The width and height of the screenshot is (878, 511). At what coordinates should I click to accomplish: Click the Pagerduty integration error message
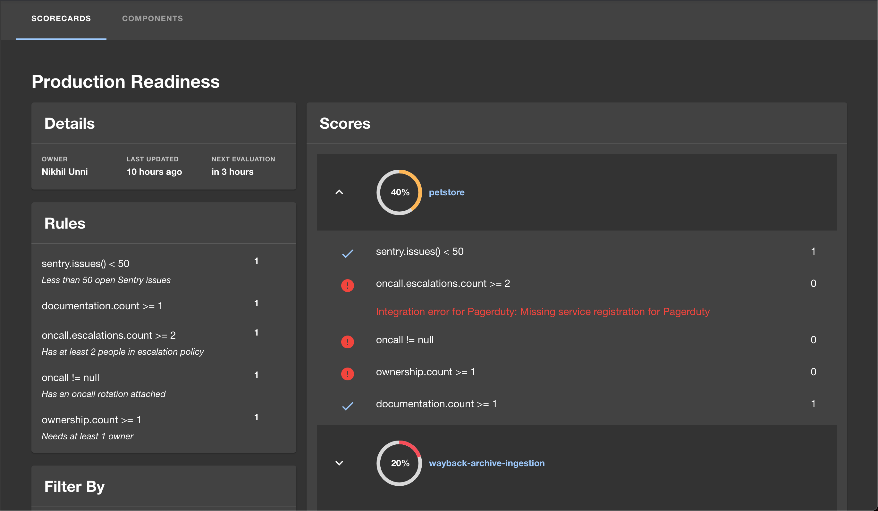(543, 311)
